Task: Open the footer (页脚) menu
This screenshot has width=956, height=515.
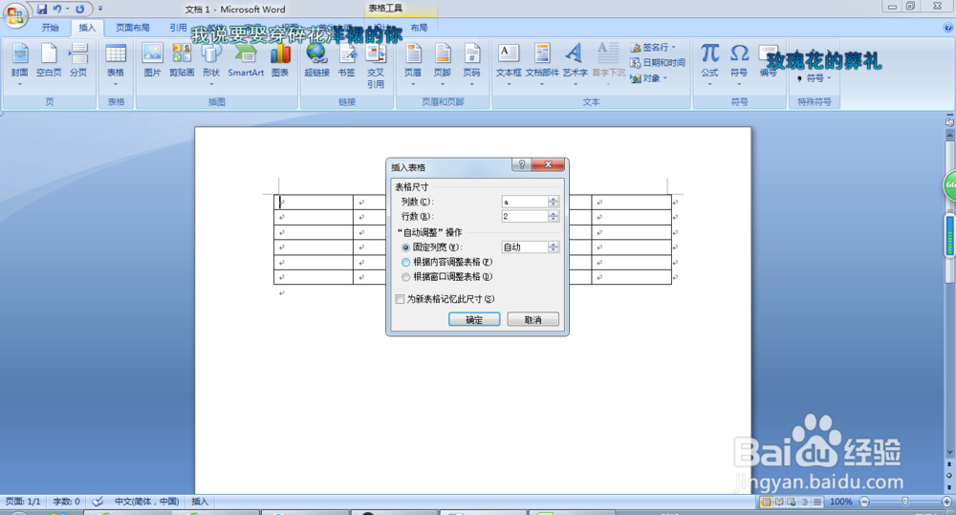Action: click(442, 65)
